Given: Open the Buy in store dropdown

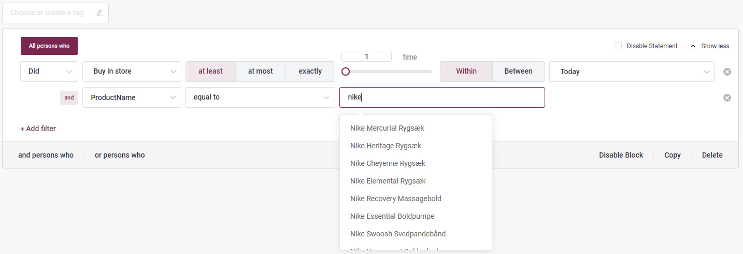Looking at the screenshot, I should 132,72.
